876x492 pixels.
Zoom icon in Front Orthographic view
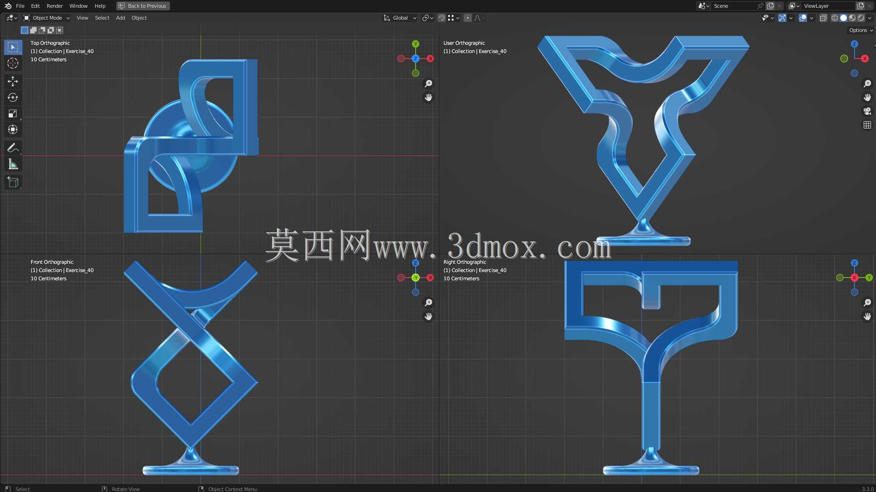[x=428, y=303]
